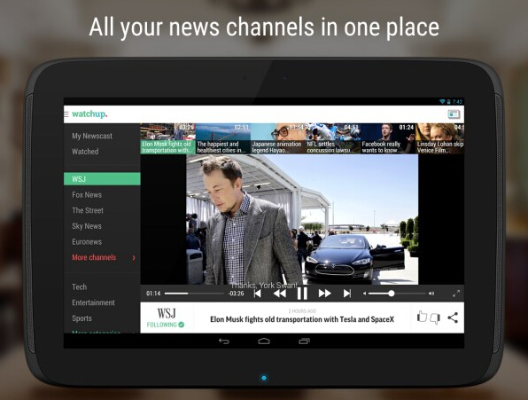The height and width of the screenshot is (400, 528).
Task: Open the newscast layout icon in top bar
Action: click(x=454, y=114)
